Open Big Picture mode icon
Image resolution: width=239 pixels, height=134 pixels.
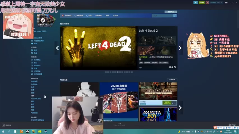point(226,3)
